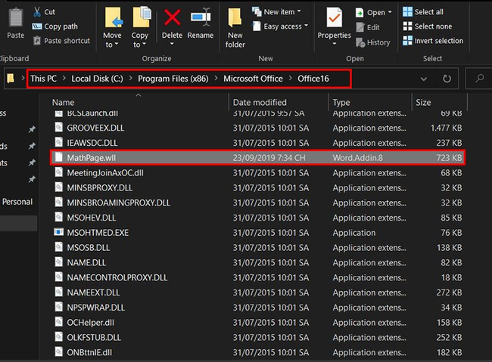Click the Rename icon in Organize group

click(201, 18)
